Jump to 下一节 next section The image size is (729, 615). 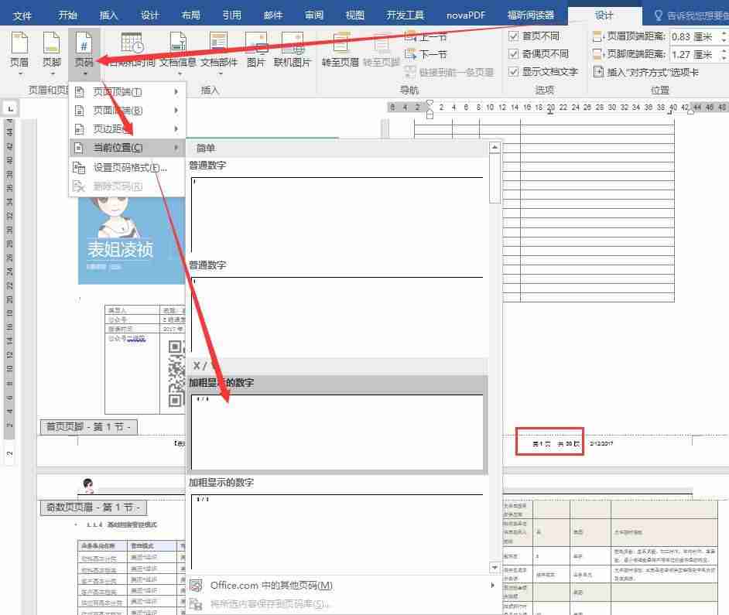point(426,54)
